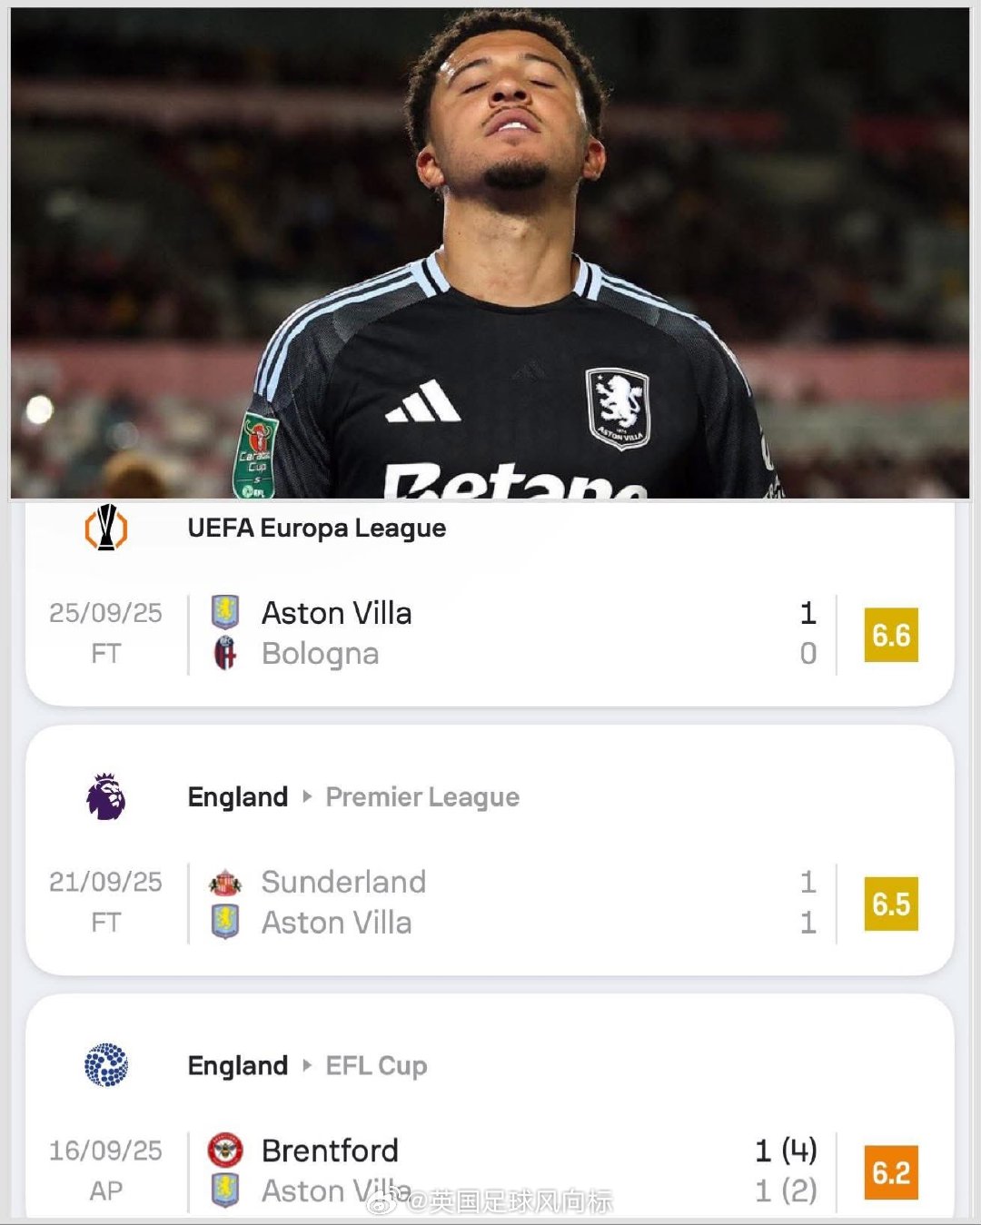
Task: Click Aston Villa crest in Sunderland match
Action: click(x=224, y=922)
